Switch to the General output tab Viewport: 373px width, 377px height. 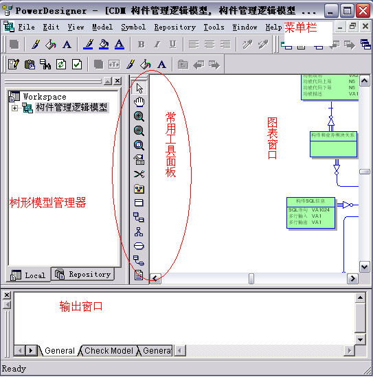[60, 350]
